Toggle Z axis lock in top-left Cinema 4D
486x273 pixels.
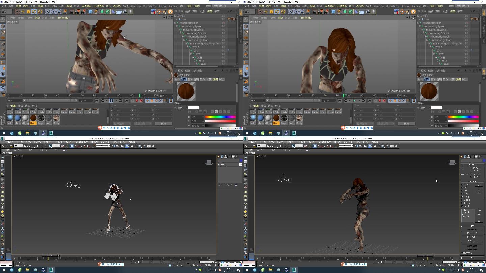tap(59, 12)
